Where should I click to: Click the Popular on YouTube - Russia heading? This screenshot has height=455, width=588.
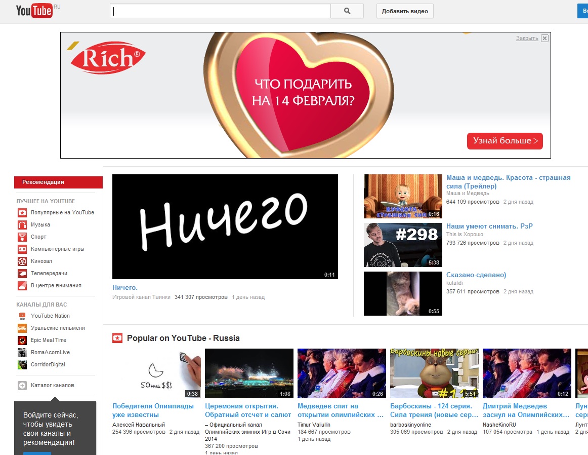point(183,338)
